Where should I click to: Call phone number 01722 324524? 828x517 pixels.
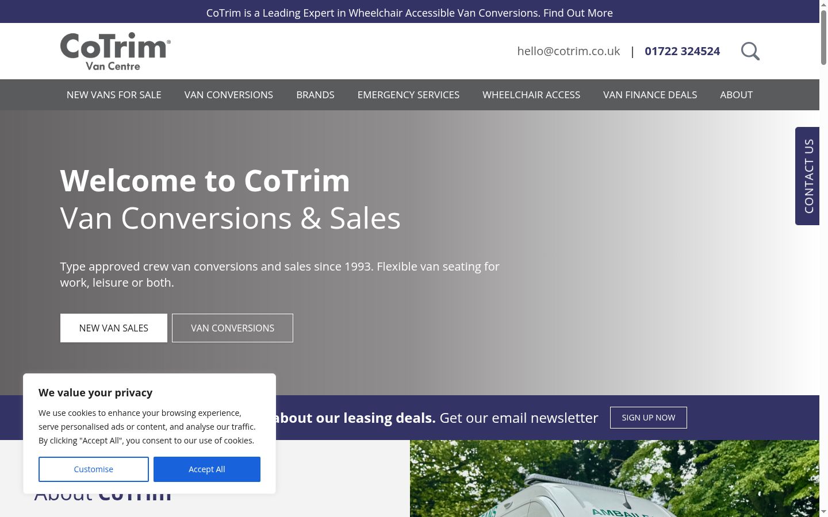click(x=683, y=51)
